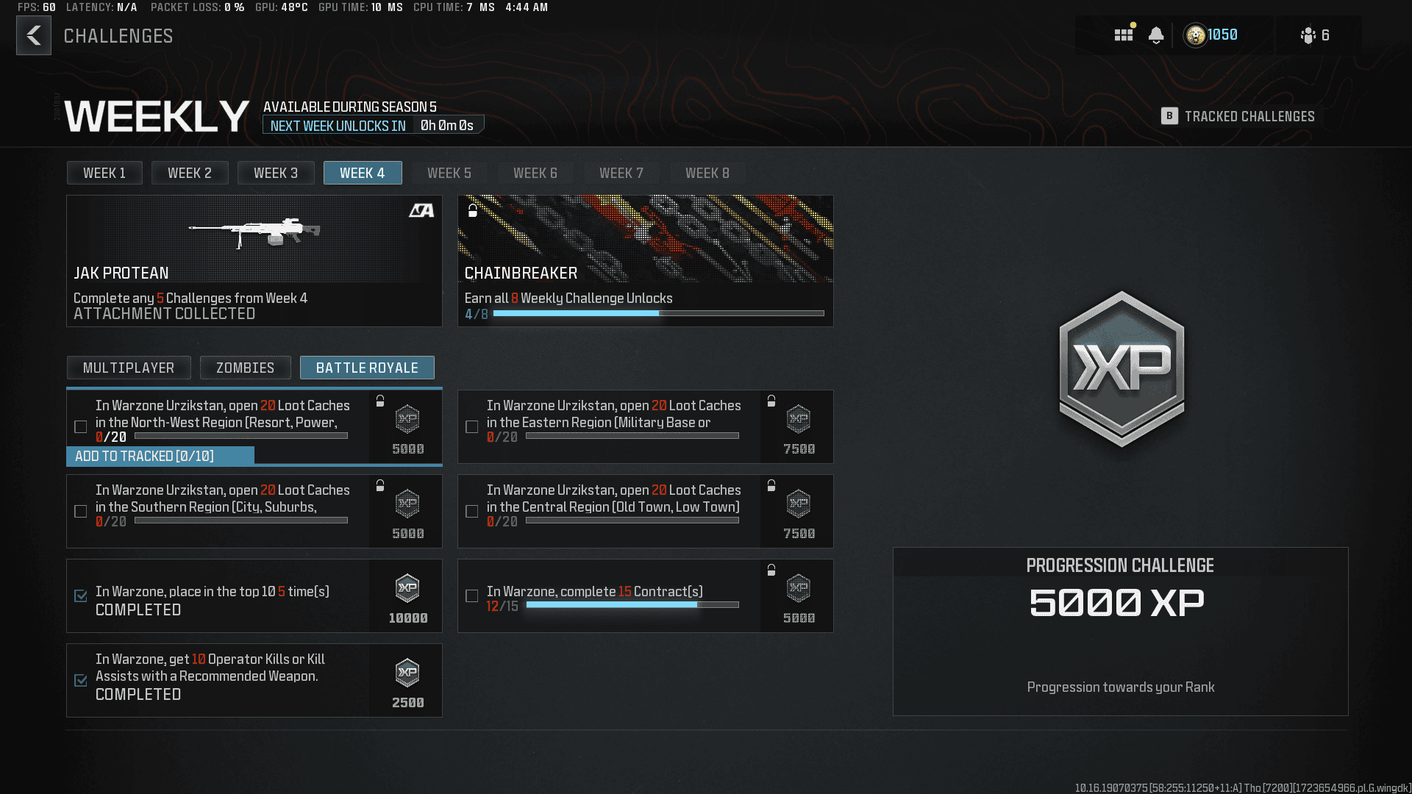
Task: Switch to Multiplayer challenges
Action: (129, 368)
